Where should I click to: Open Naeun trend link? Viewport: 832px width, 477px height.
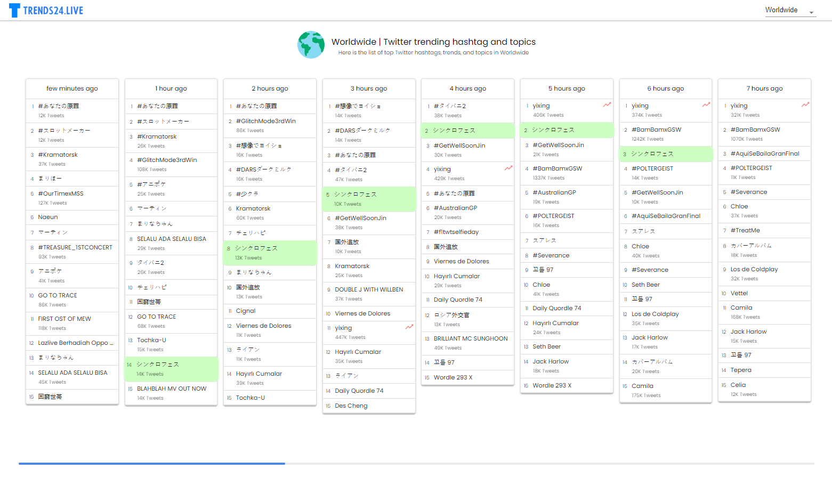(x=48, y=217)
